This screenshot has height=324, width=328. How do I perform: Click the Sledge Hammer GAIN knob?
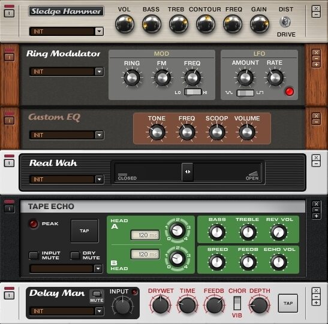pyautogui.click(x=260, y=24)
